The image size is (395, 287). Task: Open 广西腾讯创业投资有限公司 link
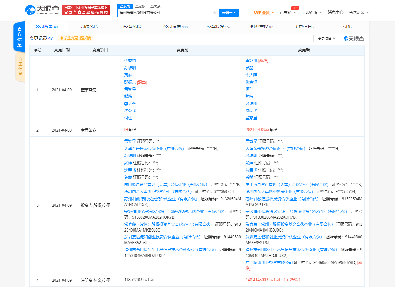(x=269, y=263)
